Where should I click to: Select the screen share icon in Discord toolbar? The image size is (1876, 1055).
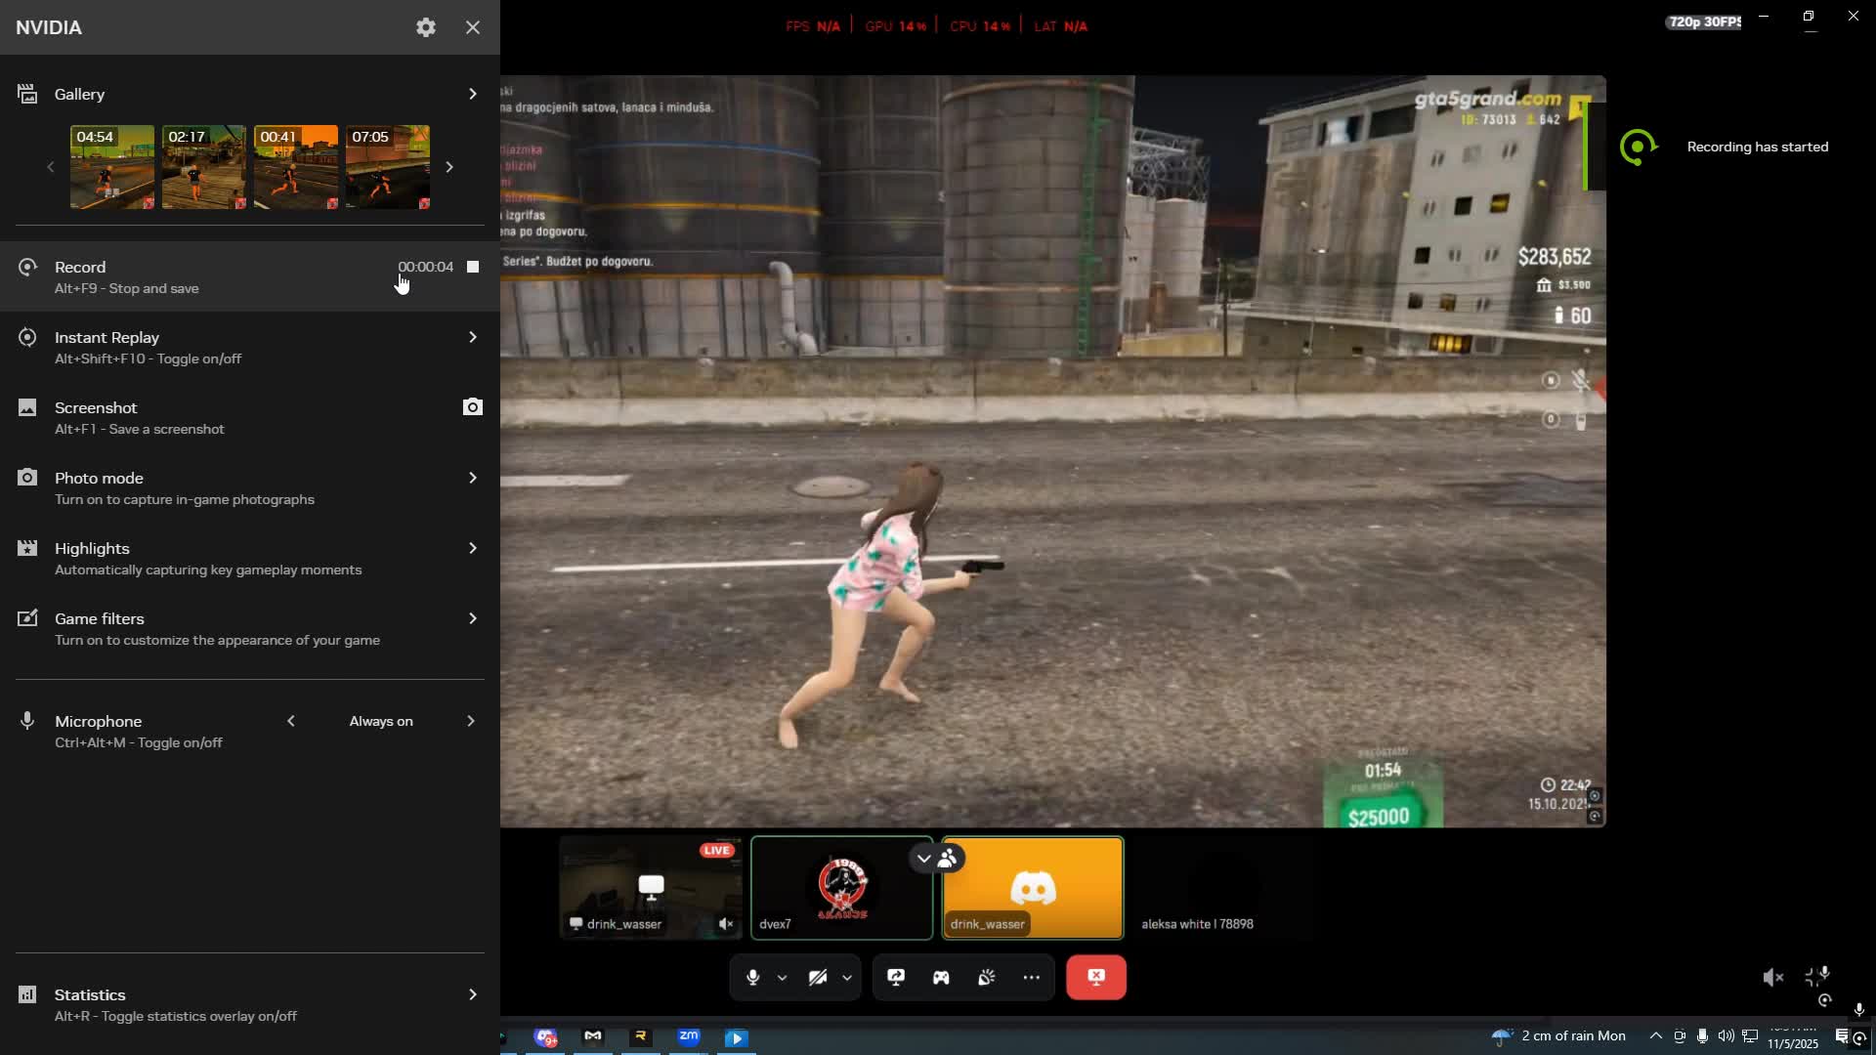coord(896,977)
